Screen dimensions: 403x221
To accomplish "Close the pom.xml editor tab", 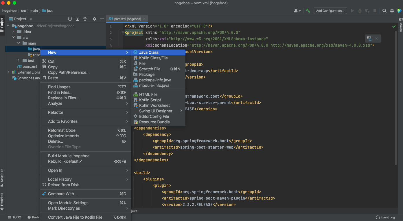I will click(x=145, y=19).
